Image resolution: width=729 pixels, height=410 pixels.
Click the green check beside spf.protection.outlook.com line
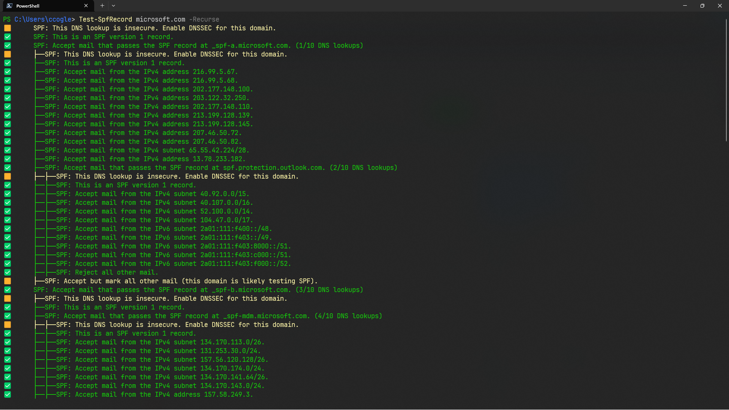coord(8,168)
